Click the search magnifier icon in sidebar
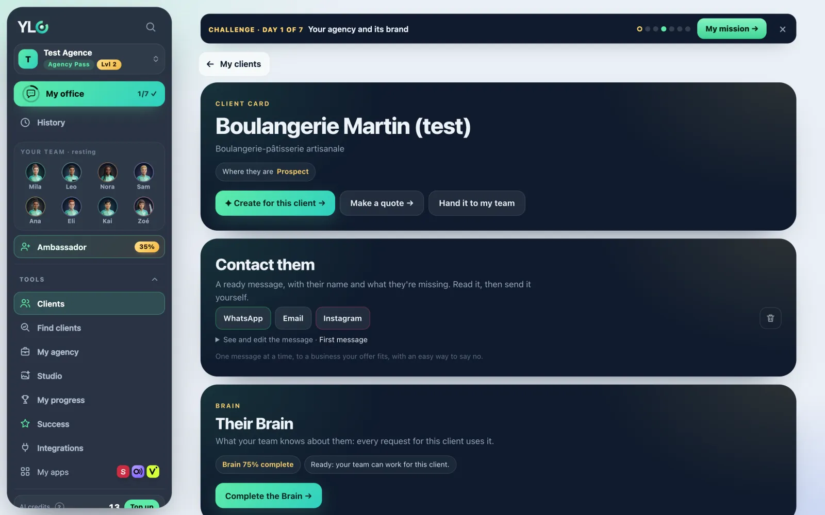825x515 pixels. tap(151, 27)
